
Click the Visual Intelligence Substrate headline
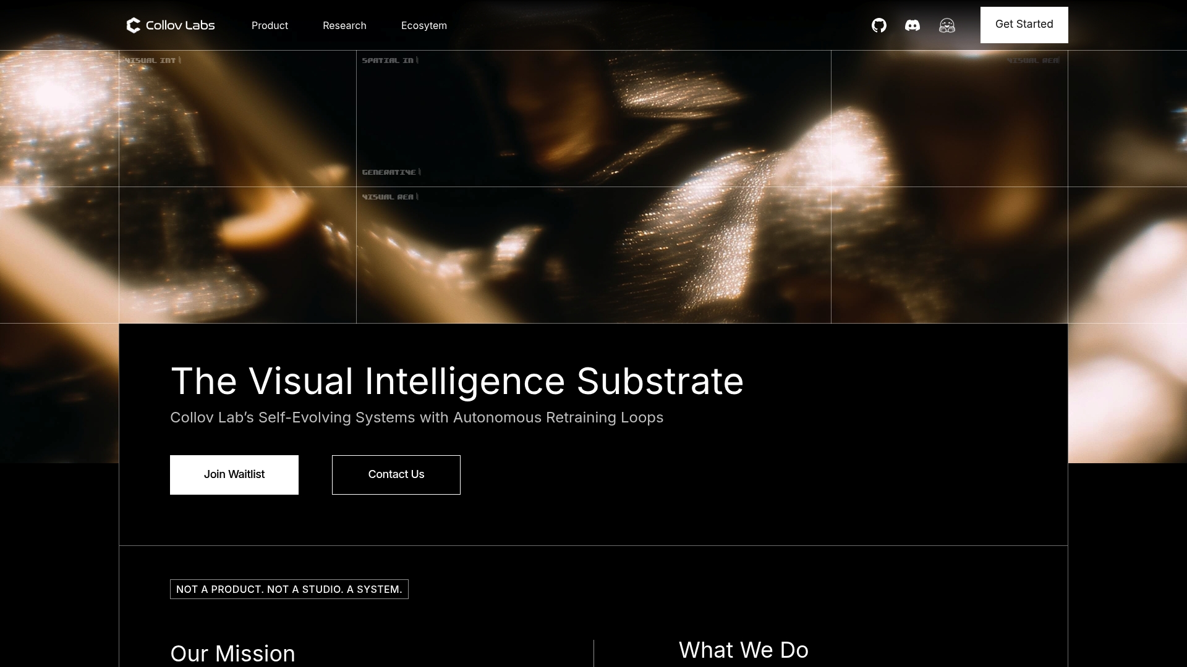(x=457, y=381)
